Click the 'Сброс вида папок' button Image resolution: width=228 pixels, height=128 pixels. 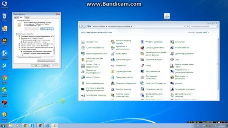[47, 29]
